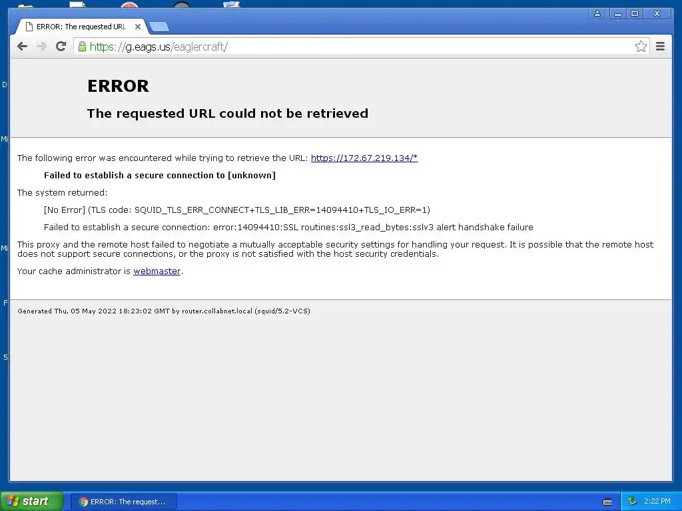The width and height of the screenshot is (682, 511).
Task: Bookmark this page with the star icon
Action: coord(641,47)
